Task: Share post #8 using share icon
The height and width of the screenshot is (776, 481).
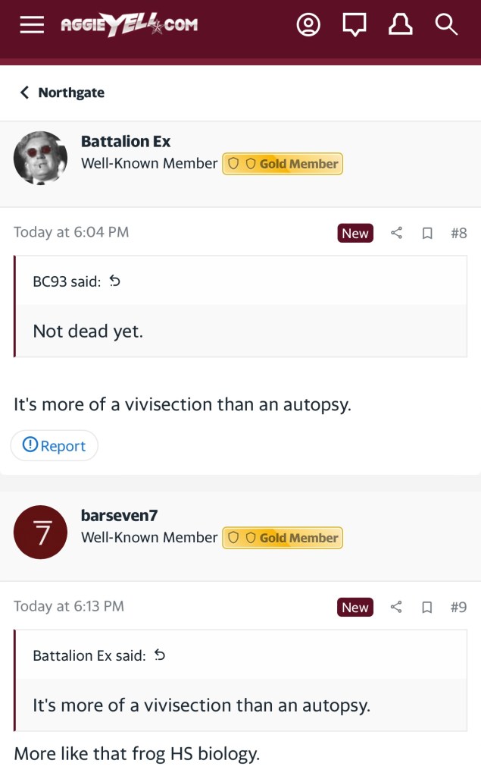Action: point(396,234)
